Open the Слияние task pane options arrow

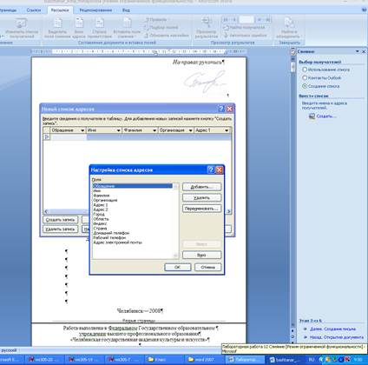[358, 51]
